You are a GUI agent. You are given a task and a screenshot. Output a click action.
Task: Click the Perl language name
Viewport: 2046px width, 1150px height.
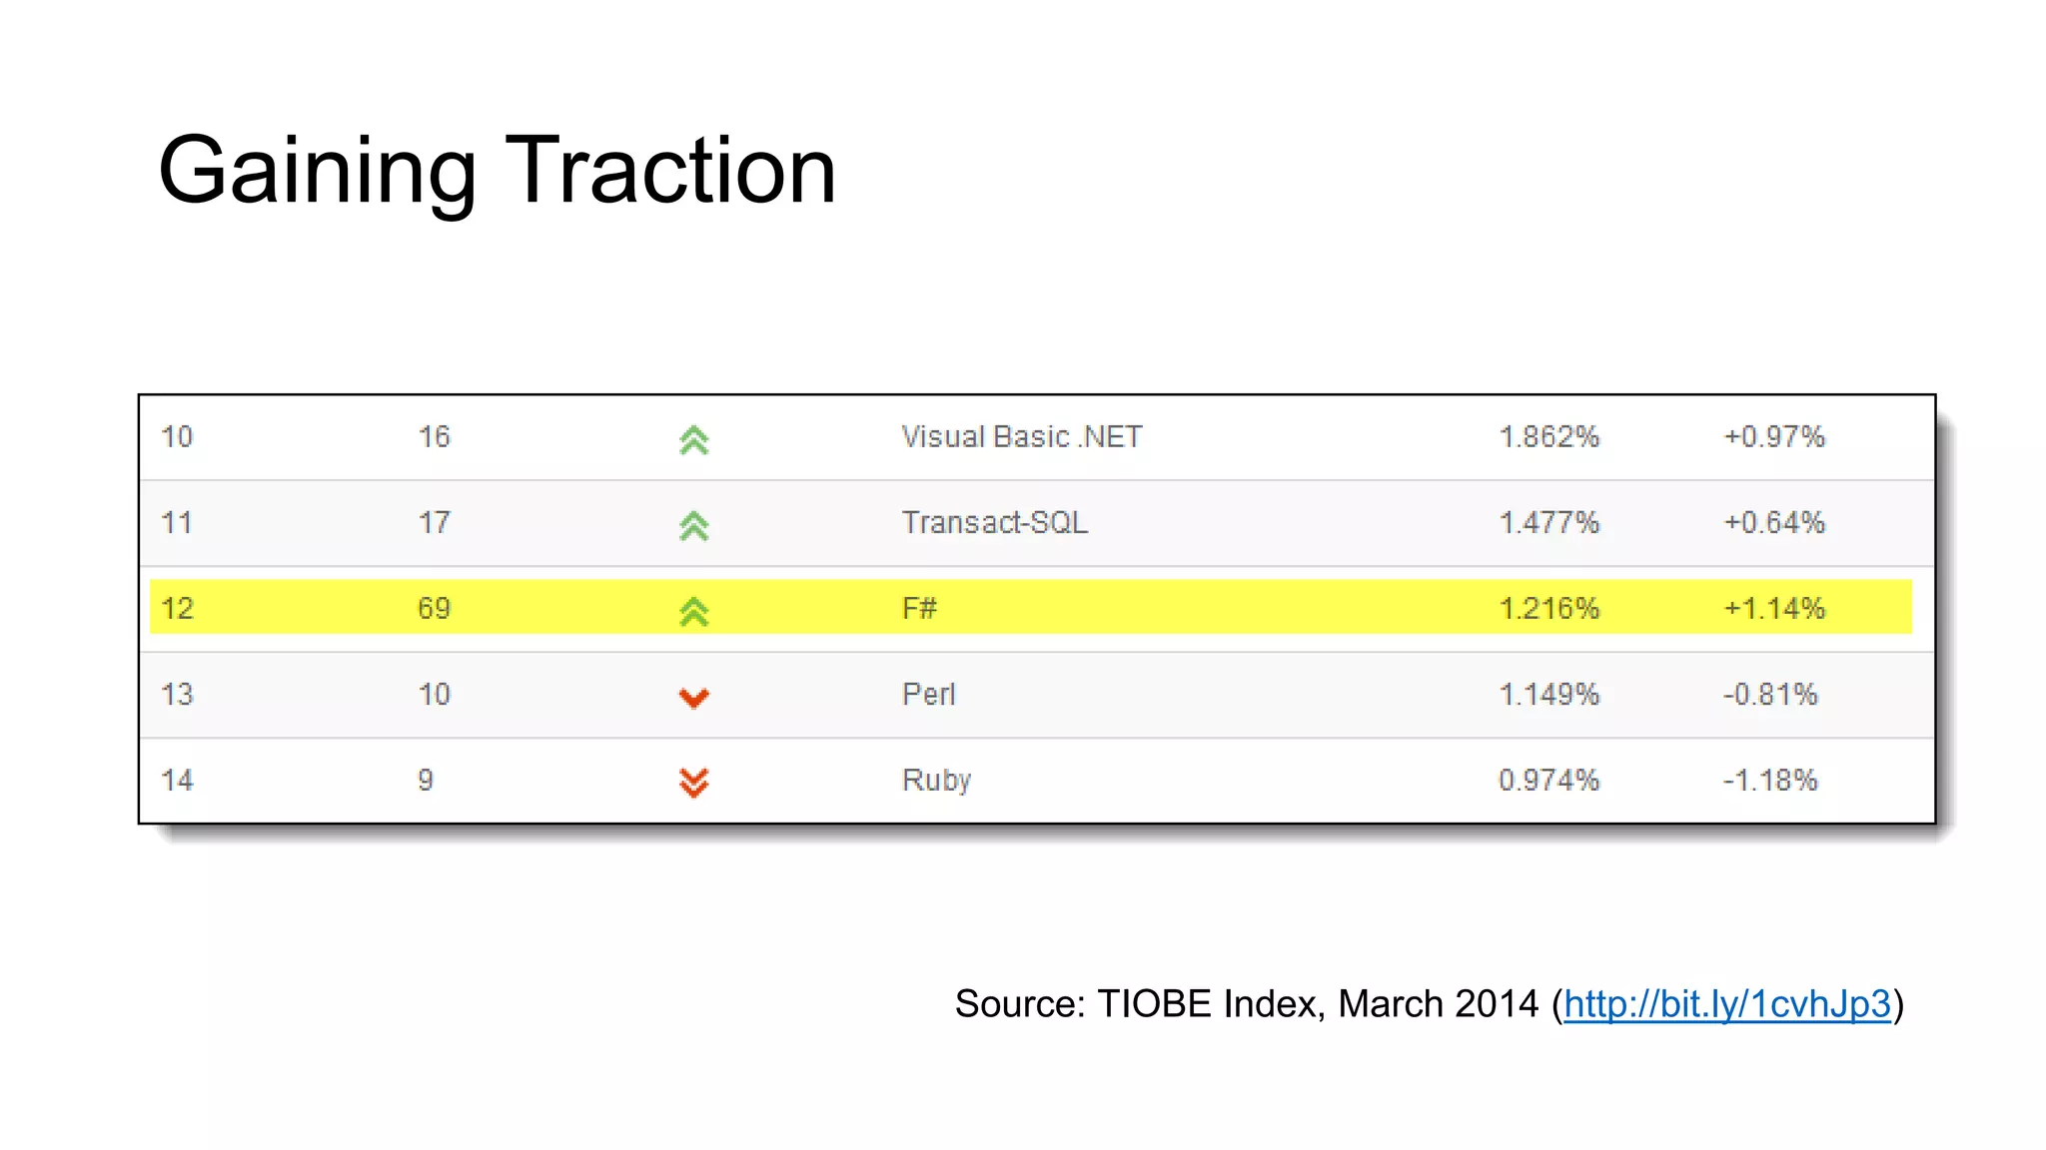(928, 695)
